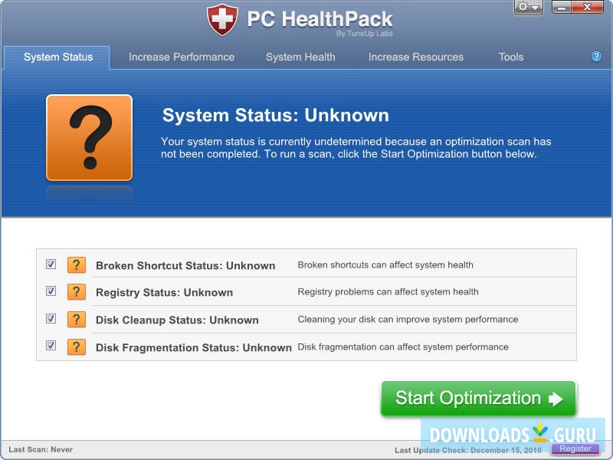613x460 pixels.
Task: Uncheck the Broken Shortcut Status checkbox
Action: 51,264
